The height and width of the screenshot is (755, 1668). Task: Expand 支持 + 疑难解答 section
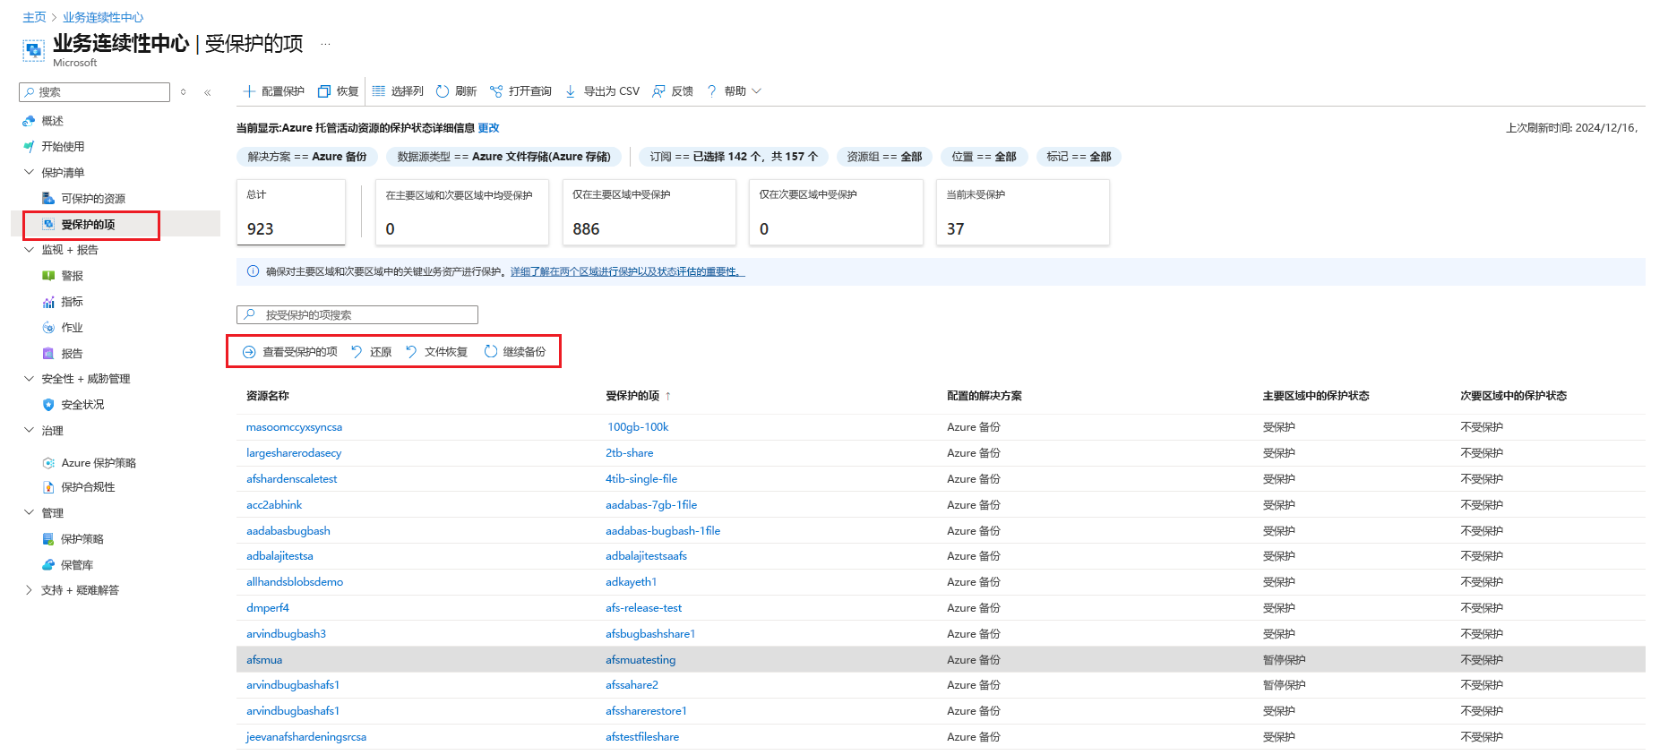[29, 590]
